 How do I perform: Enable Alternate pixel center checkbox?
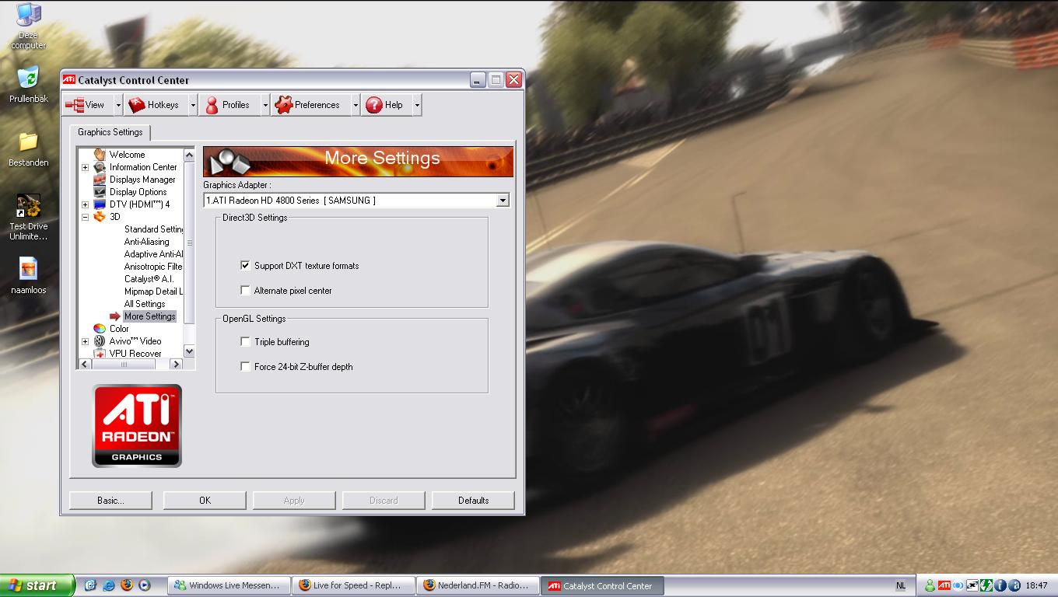[x=246, y=291]
